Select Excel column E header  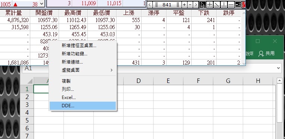(168, 81)
